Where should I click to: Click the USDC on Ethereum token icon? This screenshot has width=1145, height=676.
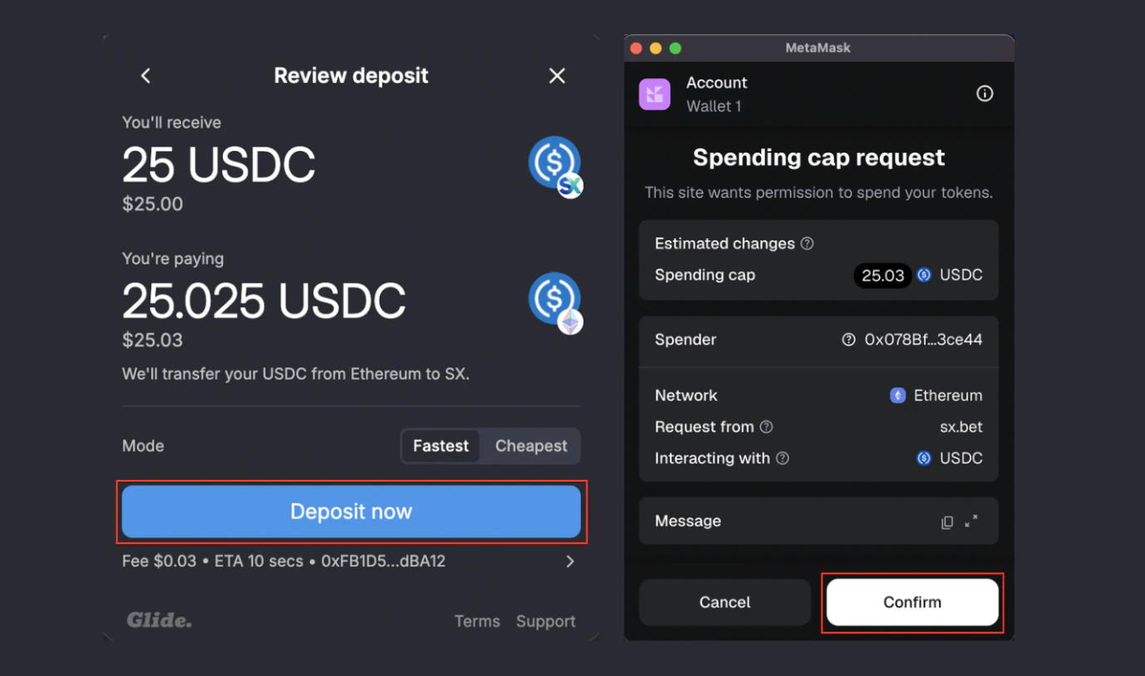coord(555,302)
